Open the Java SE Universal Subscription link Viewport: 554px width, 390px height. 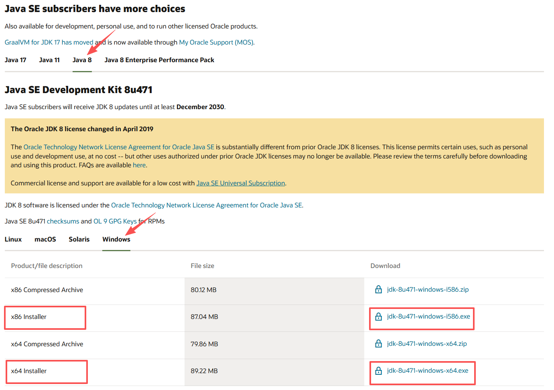tap(241, 183)
